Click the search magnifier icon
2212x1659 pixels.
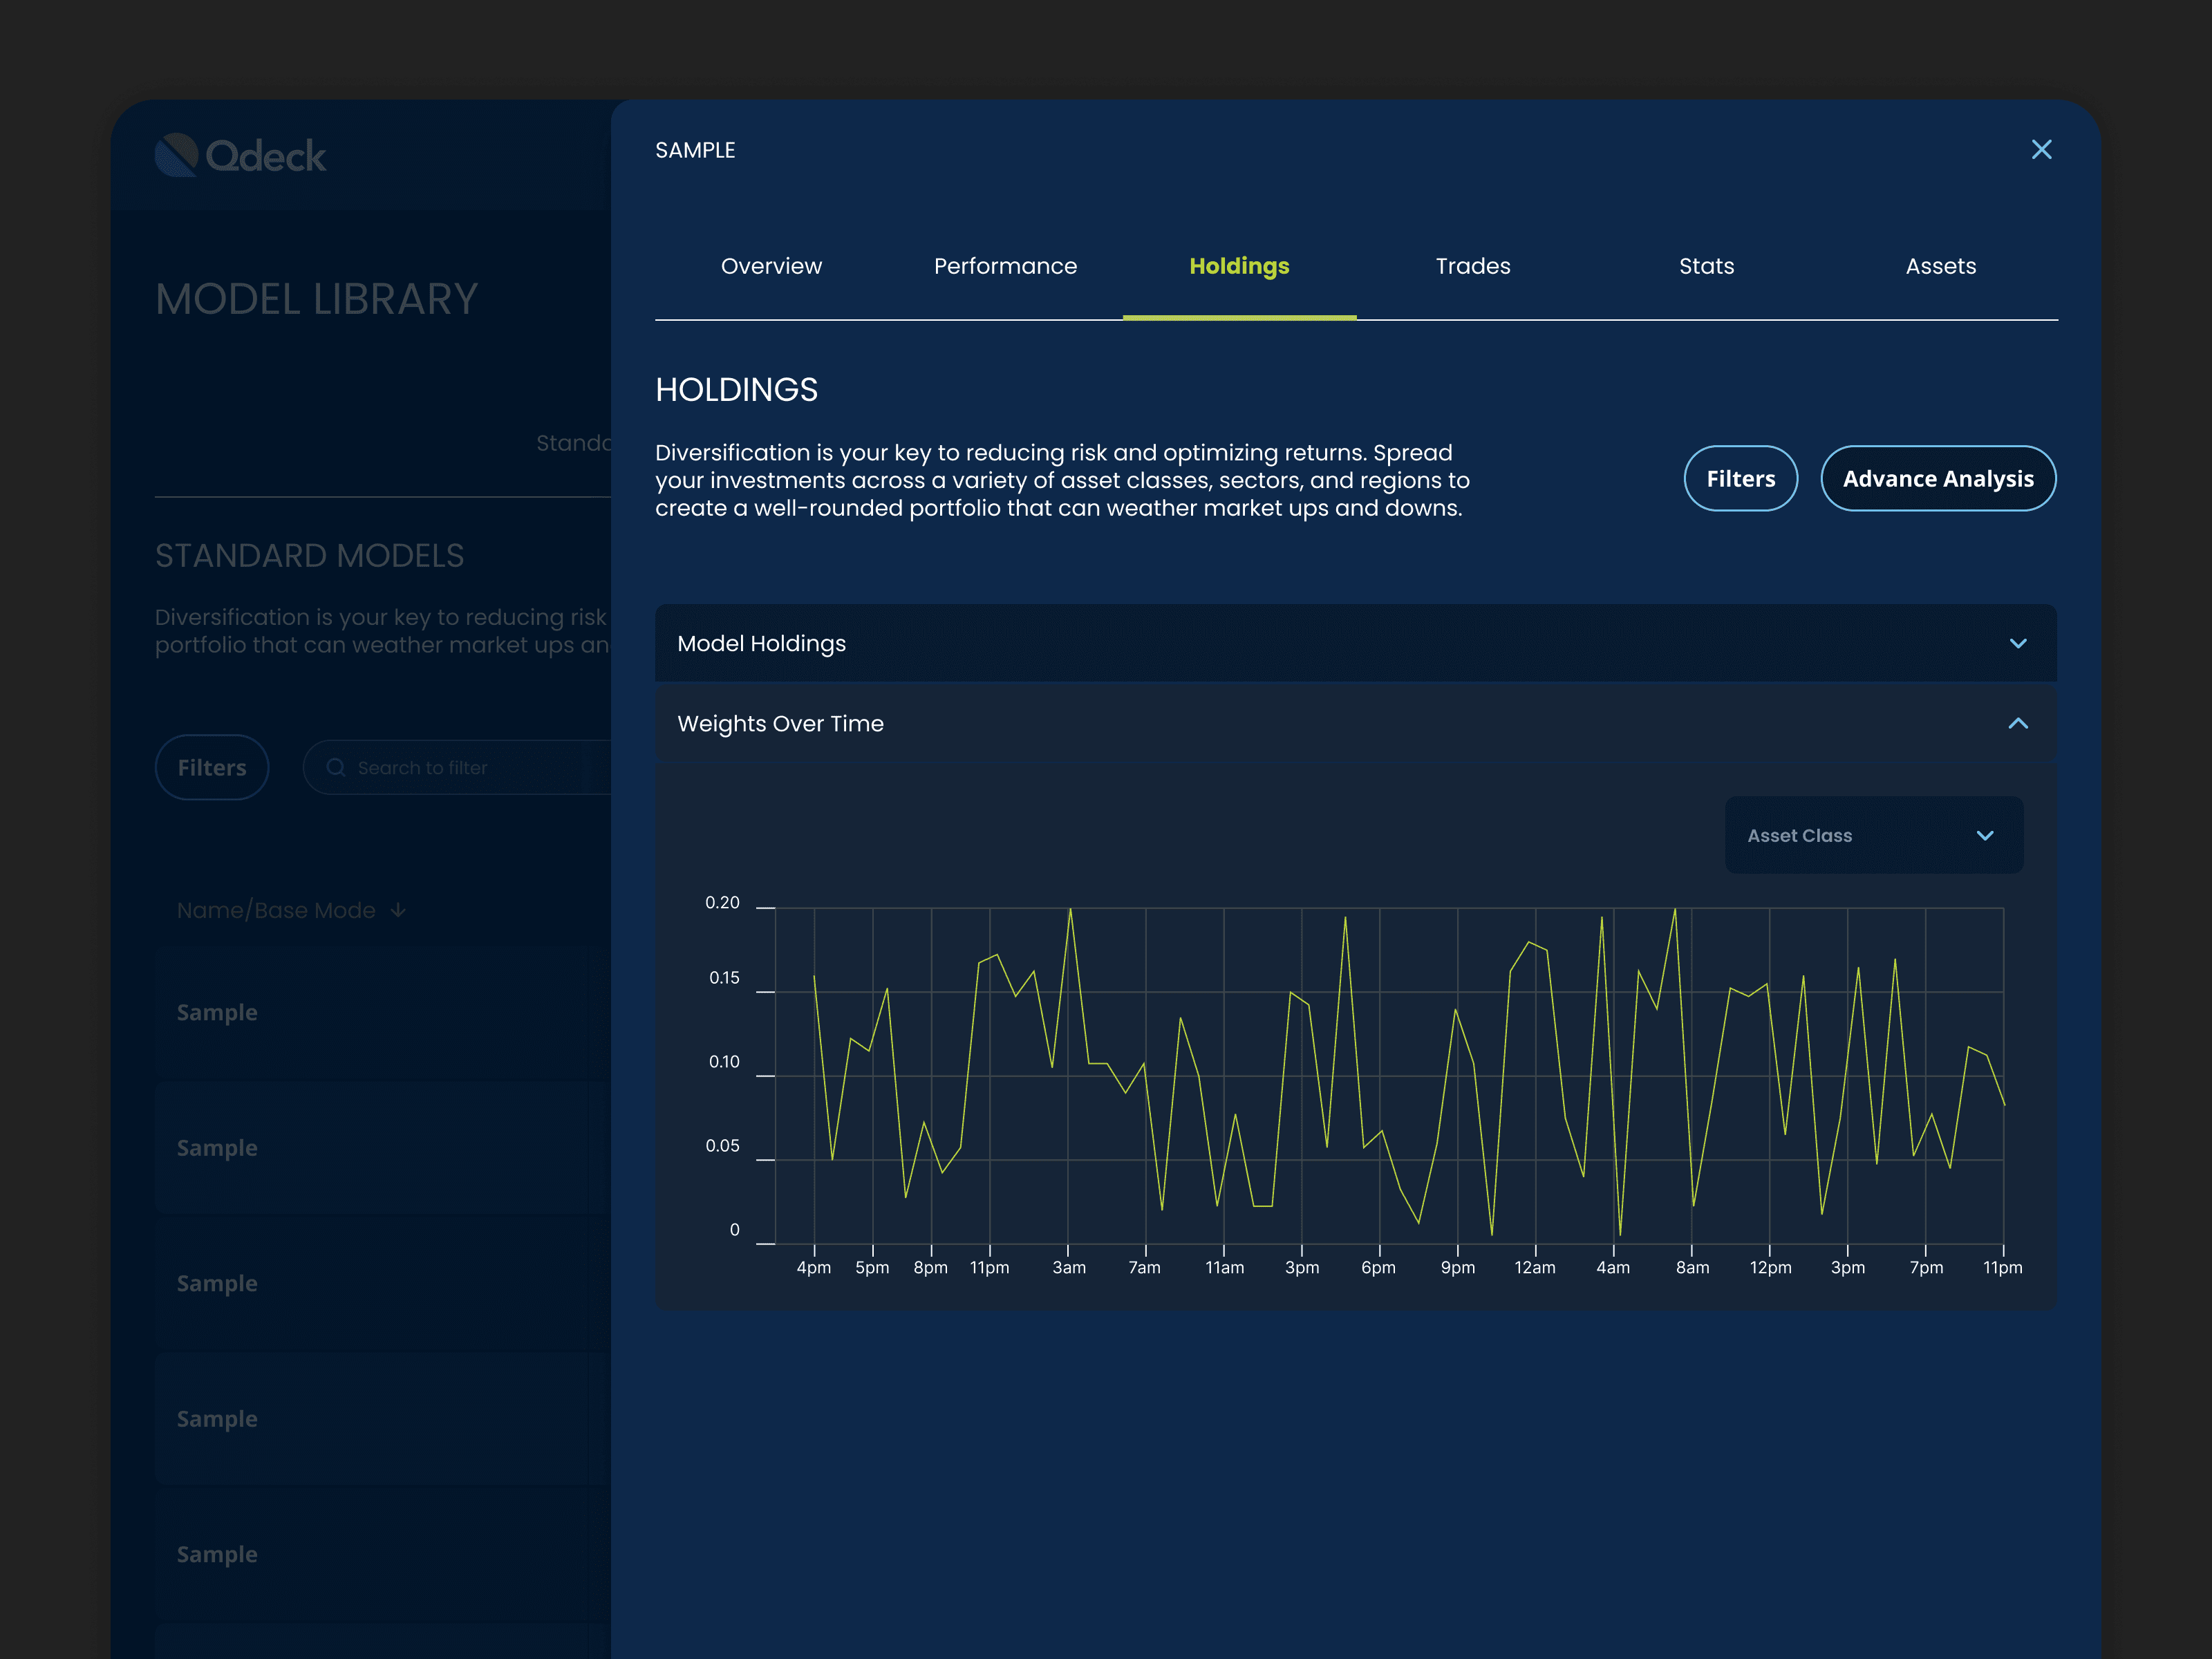336,767
